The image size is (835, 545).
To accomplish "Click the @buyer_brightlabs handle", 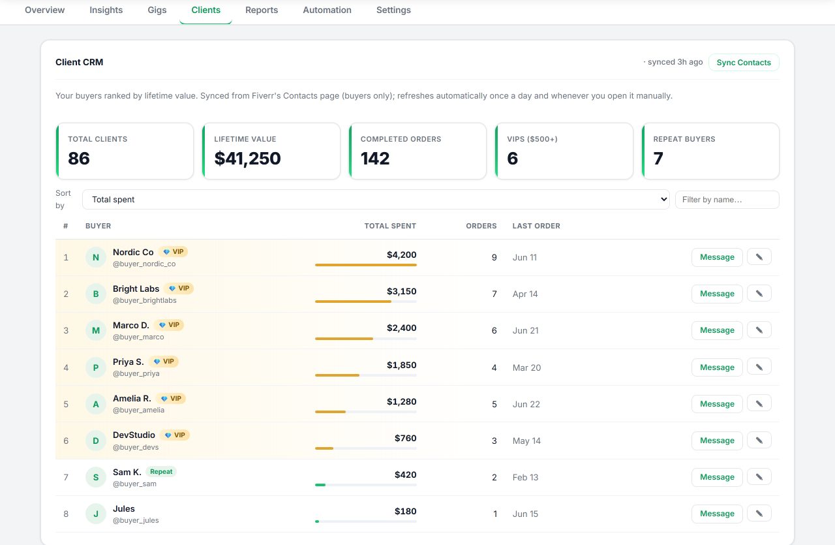I will point(145,300).
